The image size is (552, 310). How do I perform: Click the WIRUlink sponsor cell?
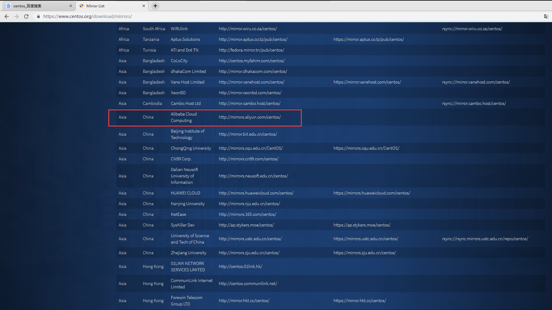[x=179, y=29]
